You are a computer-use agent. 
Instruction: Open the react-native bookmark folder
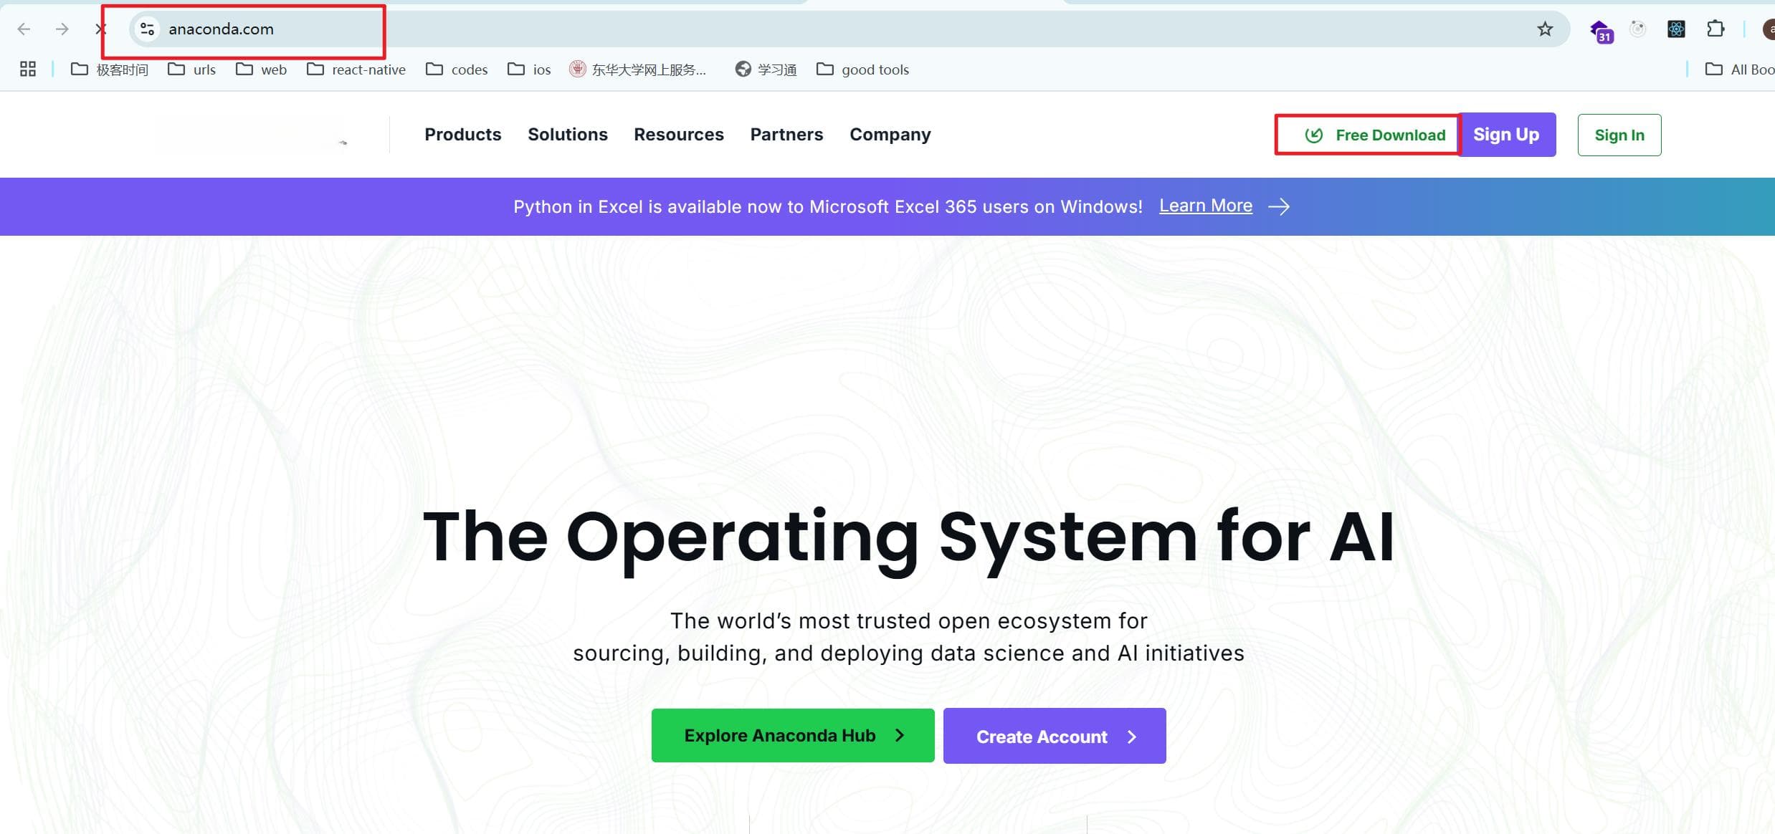[x=356, y=69]
